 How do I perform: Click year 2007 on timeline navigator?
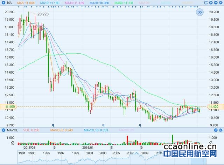(130, 153)
